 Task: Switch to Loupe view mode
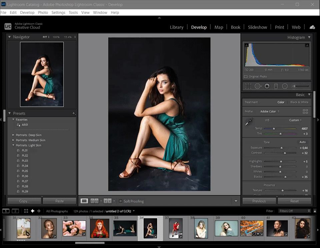(84, 201)
